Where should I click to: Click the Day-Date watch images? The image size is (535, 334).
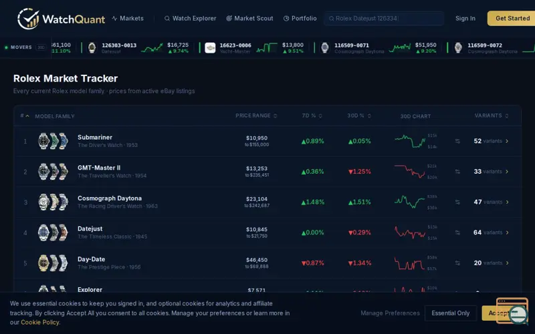click(53, 263)
